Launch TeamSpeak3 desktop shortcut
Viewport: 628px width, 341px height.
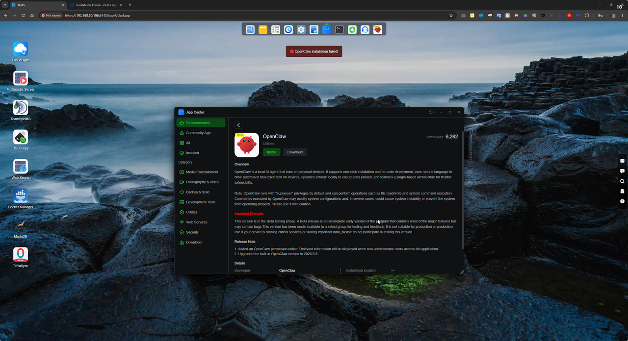point(21,110)
